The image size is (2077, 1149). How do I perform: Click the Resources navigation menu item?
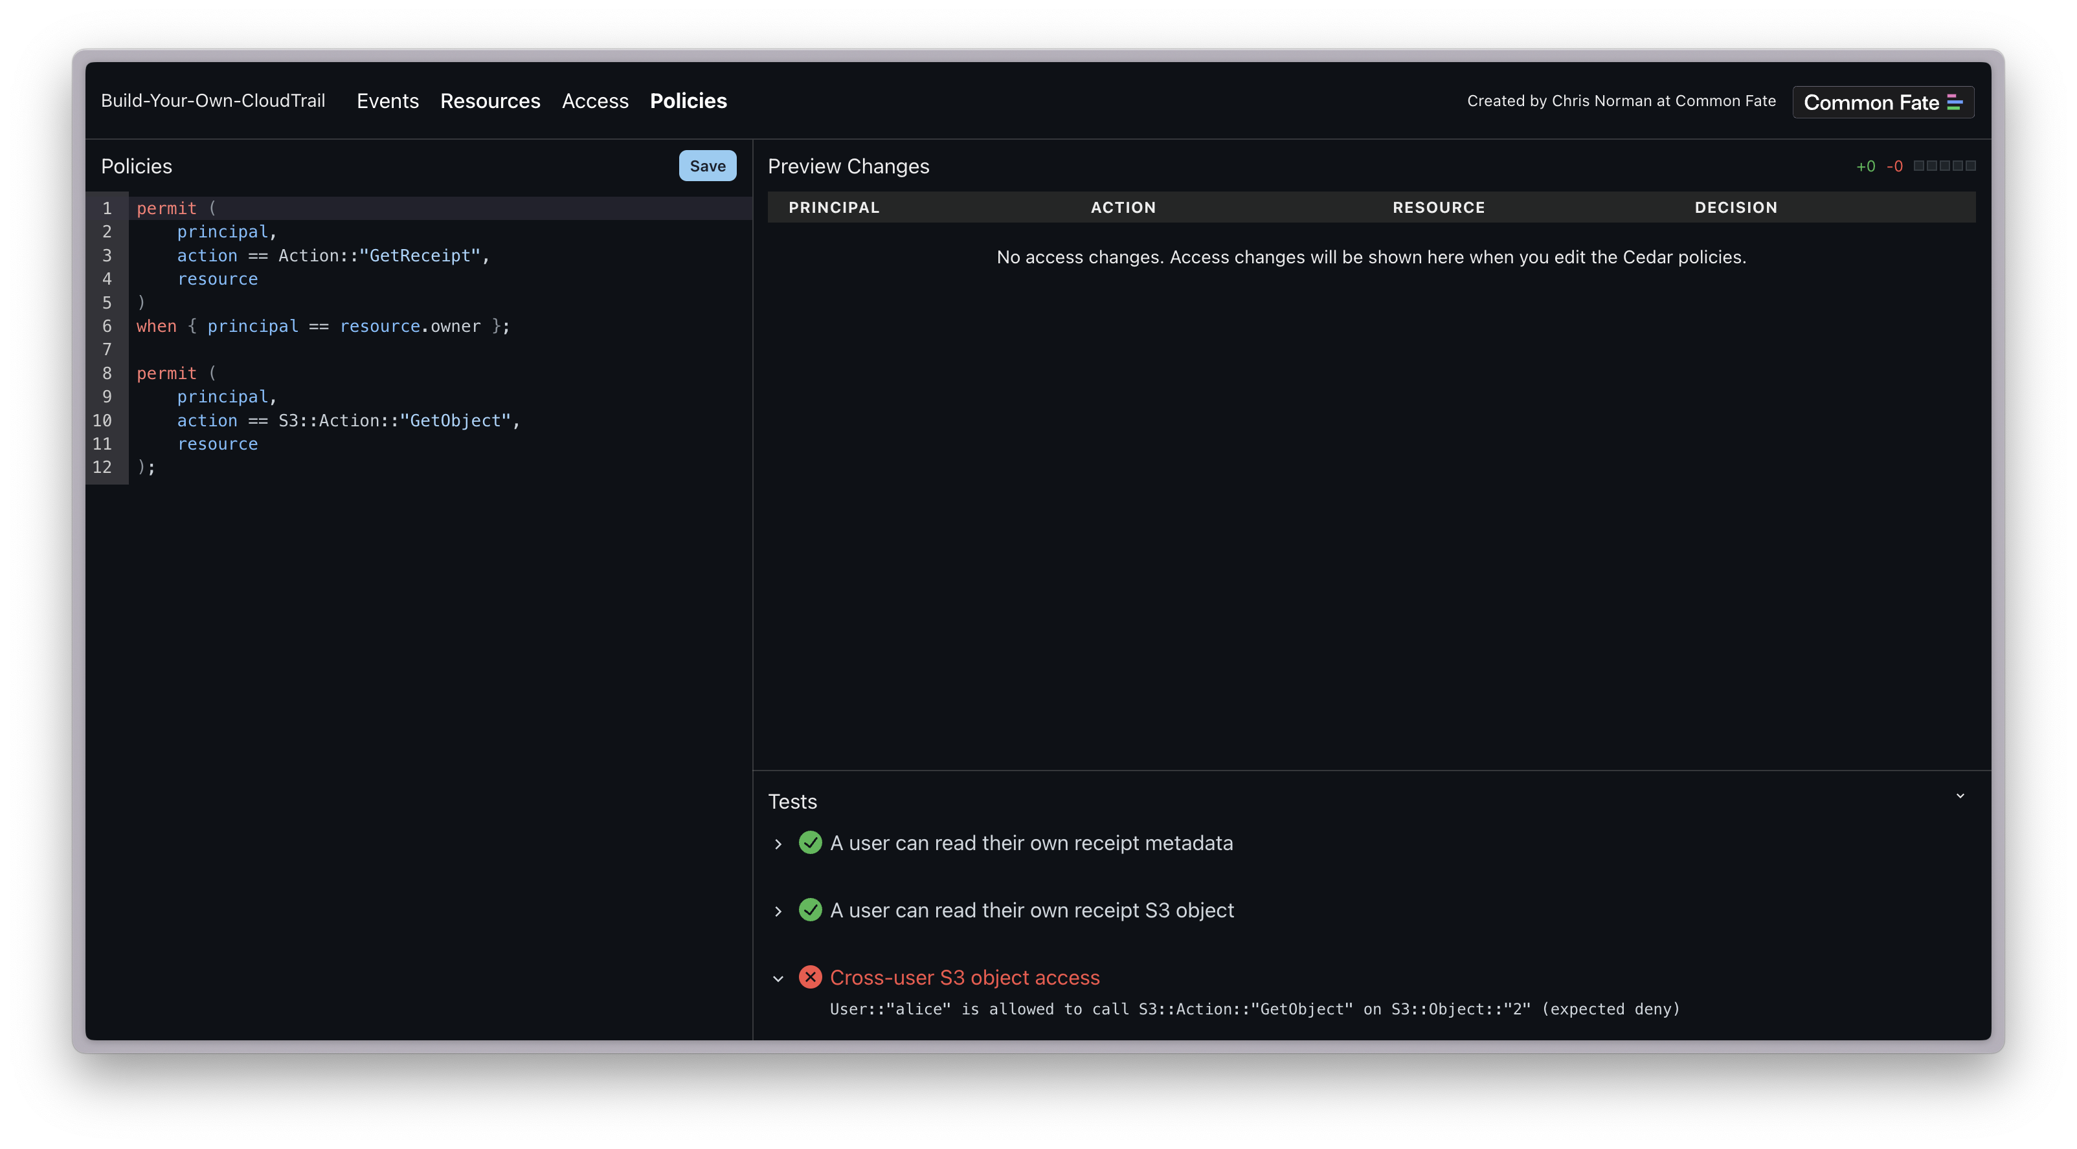[490, 100]
